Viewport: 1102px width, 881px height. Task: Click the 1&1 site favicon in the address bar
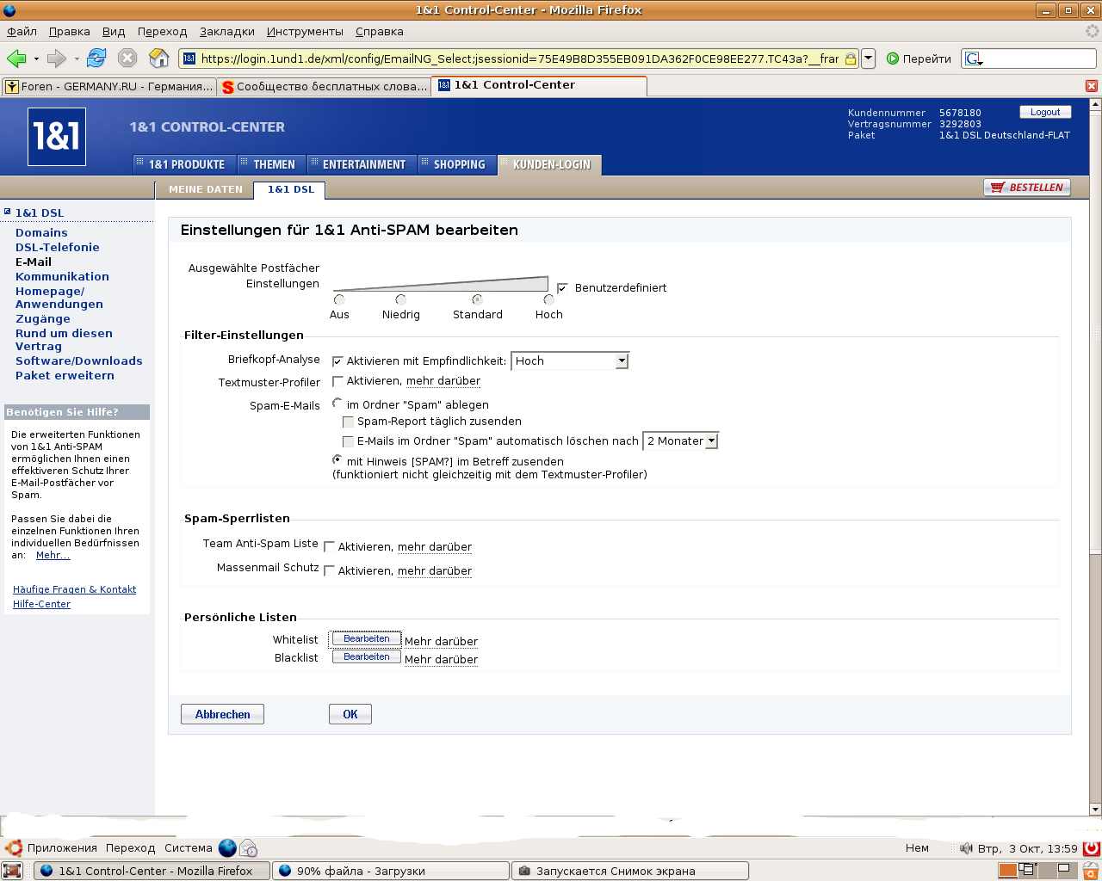click(x=189, y=59)
